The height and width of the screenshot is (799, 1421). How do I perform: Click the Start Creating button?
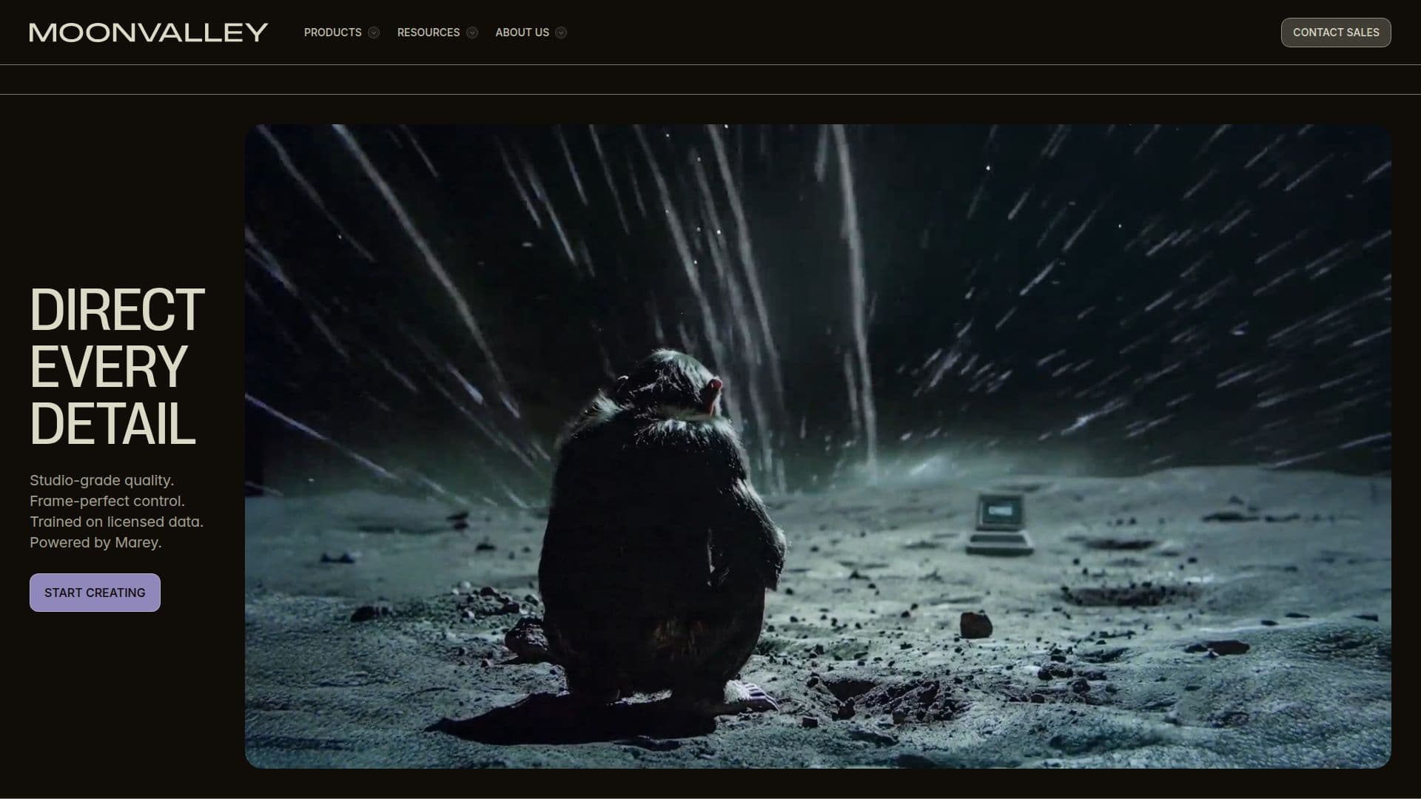coord(95,593)
